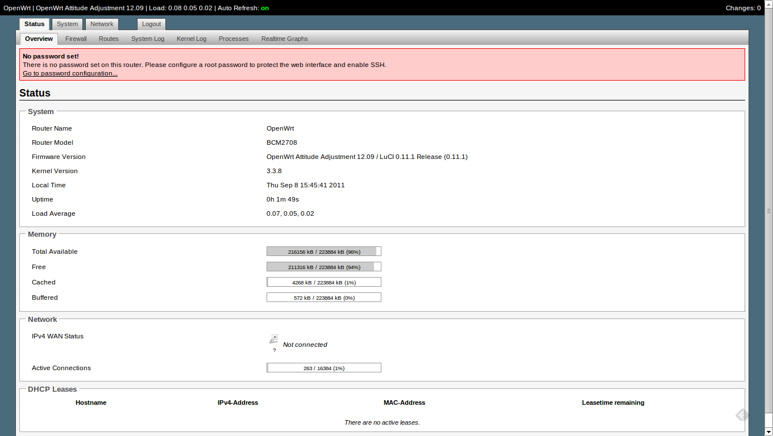Image resolution: width=773 pixels, height=436 pixels.
Task: Click the 'IPv4 WAN Status' label
Action: tap(57, 336)
